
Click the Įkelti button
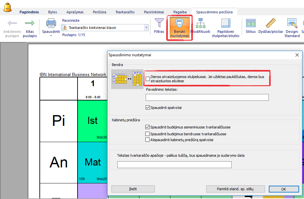click(x=133, y=189)
